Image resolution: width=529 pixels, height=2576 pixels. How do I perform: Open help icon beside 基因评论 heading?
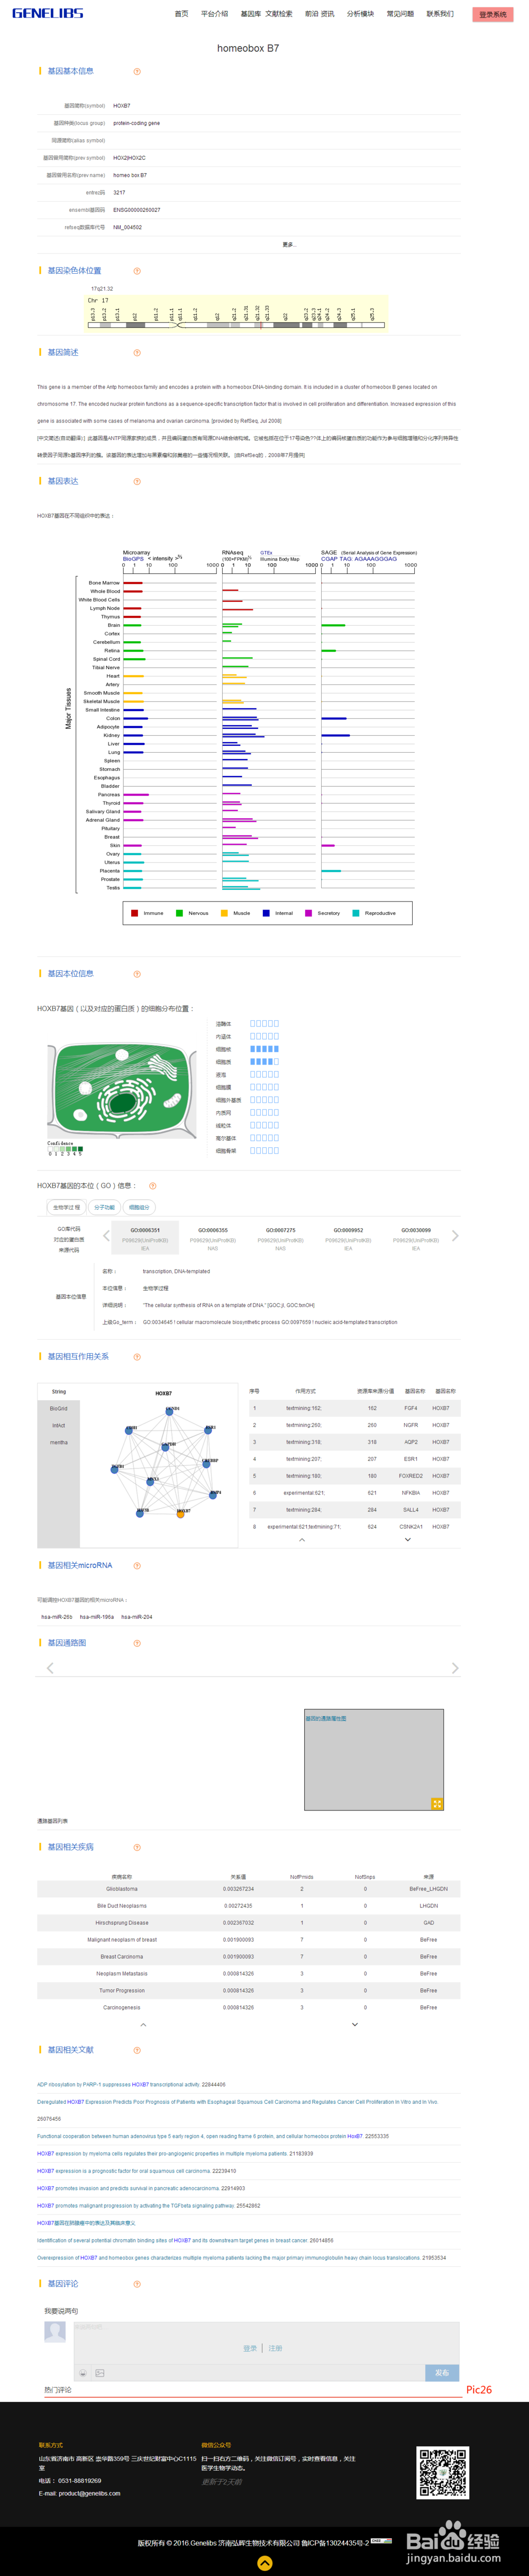point(137,2284)
